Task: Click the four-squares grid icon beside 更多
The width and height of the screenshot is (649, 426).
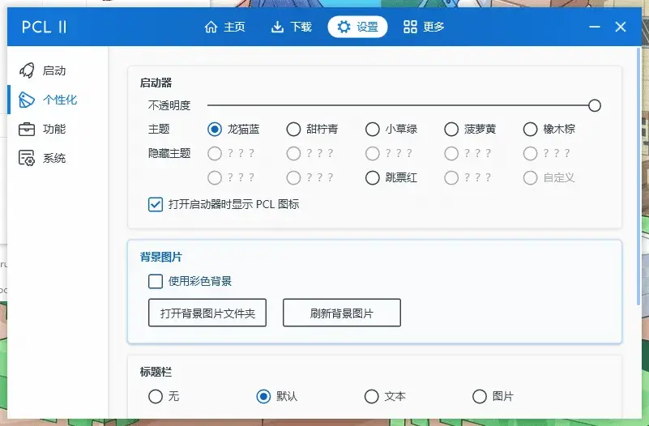Action: 410,27
